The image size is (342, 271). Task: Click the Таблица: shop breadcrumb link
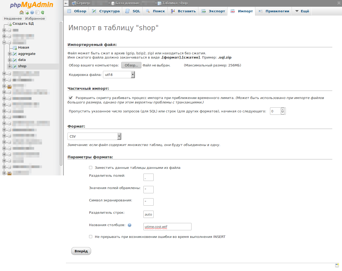[x=175, y=3]
